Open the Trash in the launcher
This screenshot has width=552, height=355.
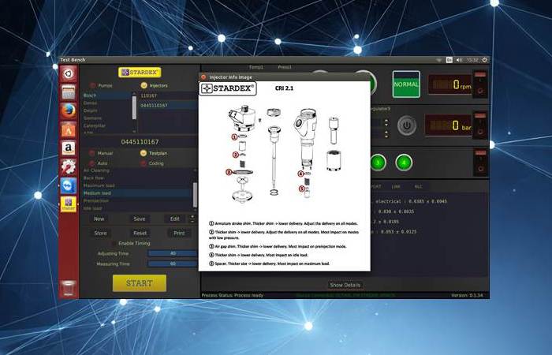click(x=68, y=287)
